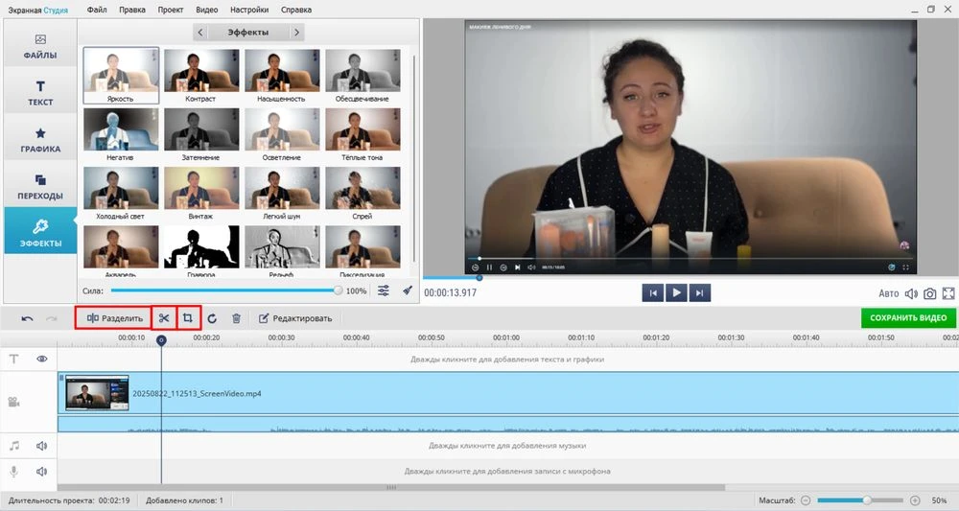
Task: Go to next effects category arrow
Action: (297, 33)
